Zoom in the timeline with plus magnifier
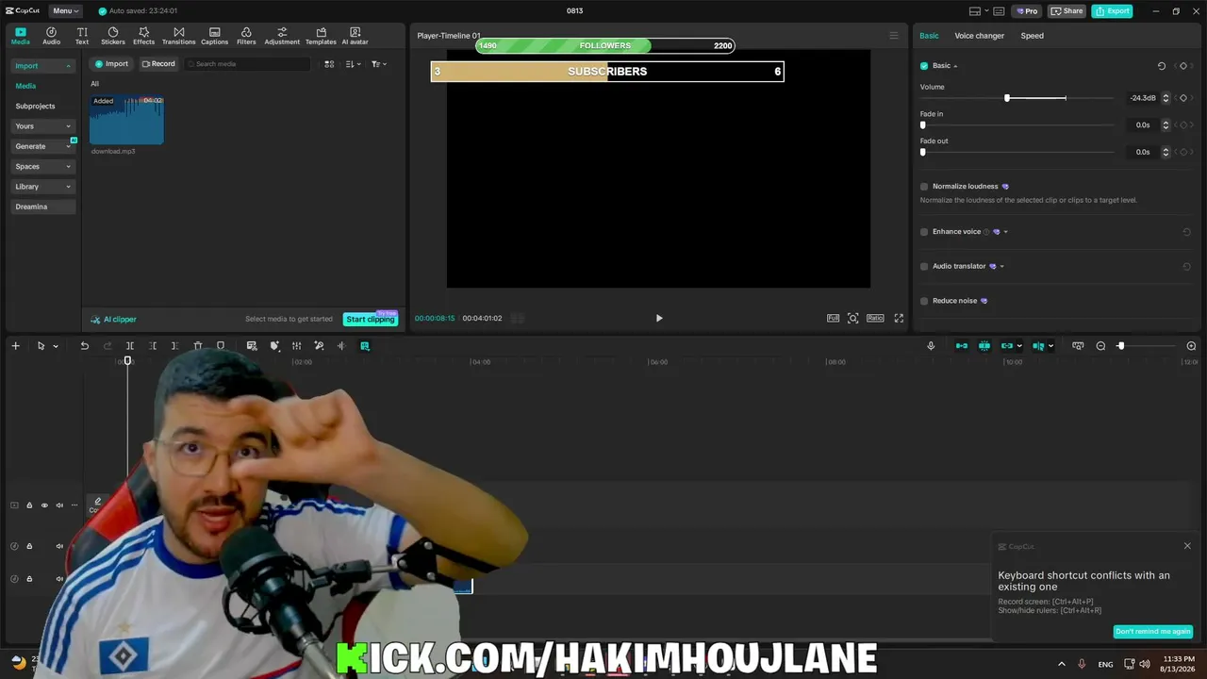1207x679 pixels. 1191,346
